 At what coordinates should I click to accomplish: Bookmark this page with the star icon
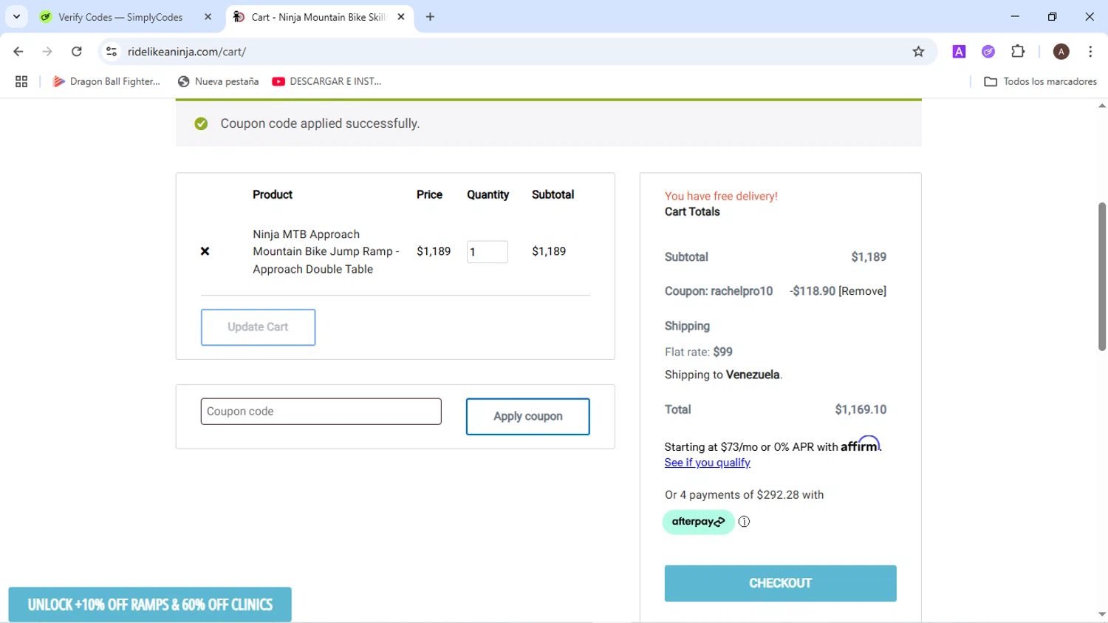918,52
